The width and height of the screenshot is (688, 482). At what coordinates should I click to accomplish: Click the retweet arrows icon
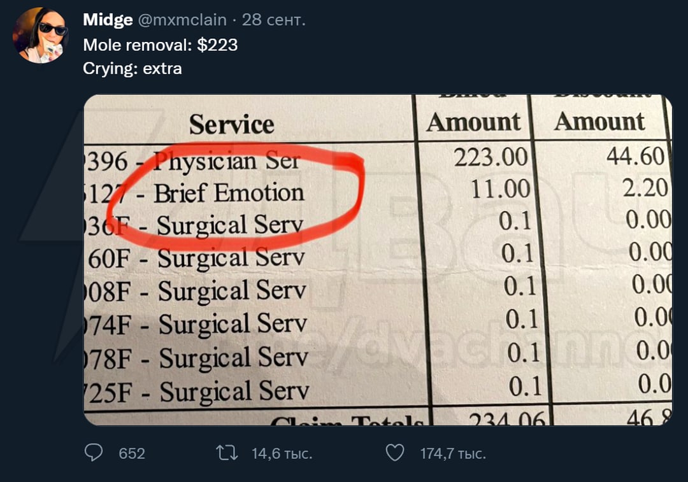(x=227, y=453)
